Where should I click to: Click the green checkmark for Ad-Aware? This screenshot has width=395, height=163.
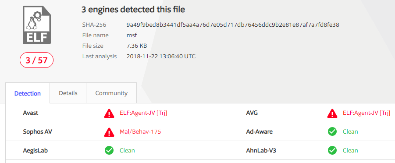click(x=332, y=131)
